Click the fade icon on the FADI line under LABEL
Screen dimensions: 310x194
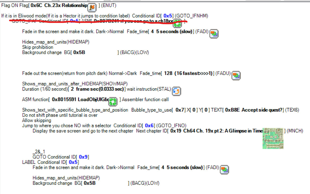point(224,169)
